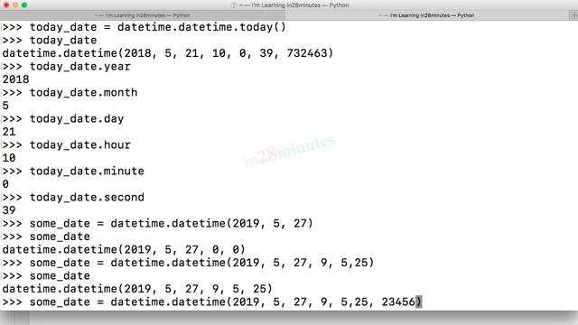Click the 'today_date.day' command line
Viewport: 578px width, 325px height.
tap(63, 118)
